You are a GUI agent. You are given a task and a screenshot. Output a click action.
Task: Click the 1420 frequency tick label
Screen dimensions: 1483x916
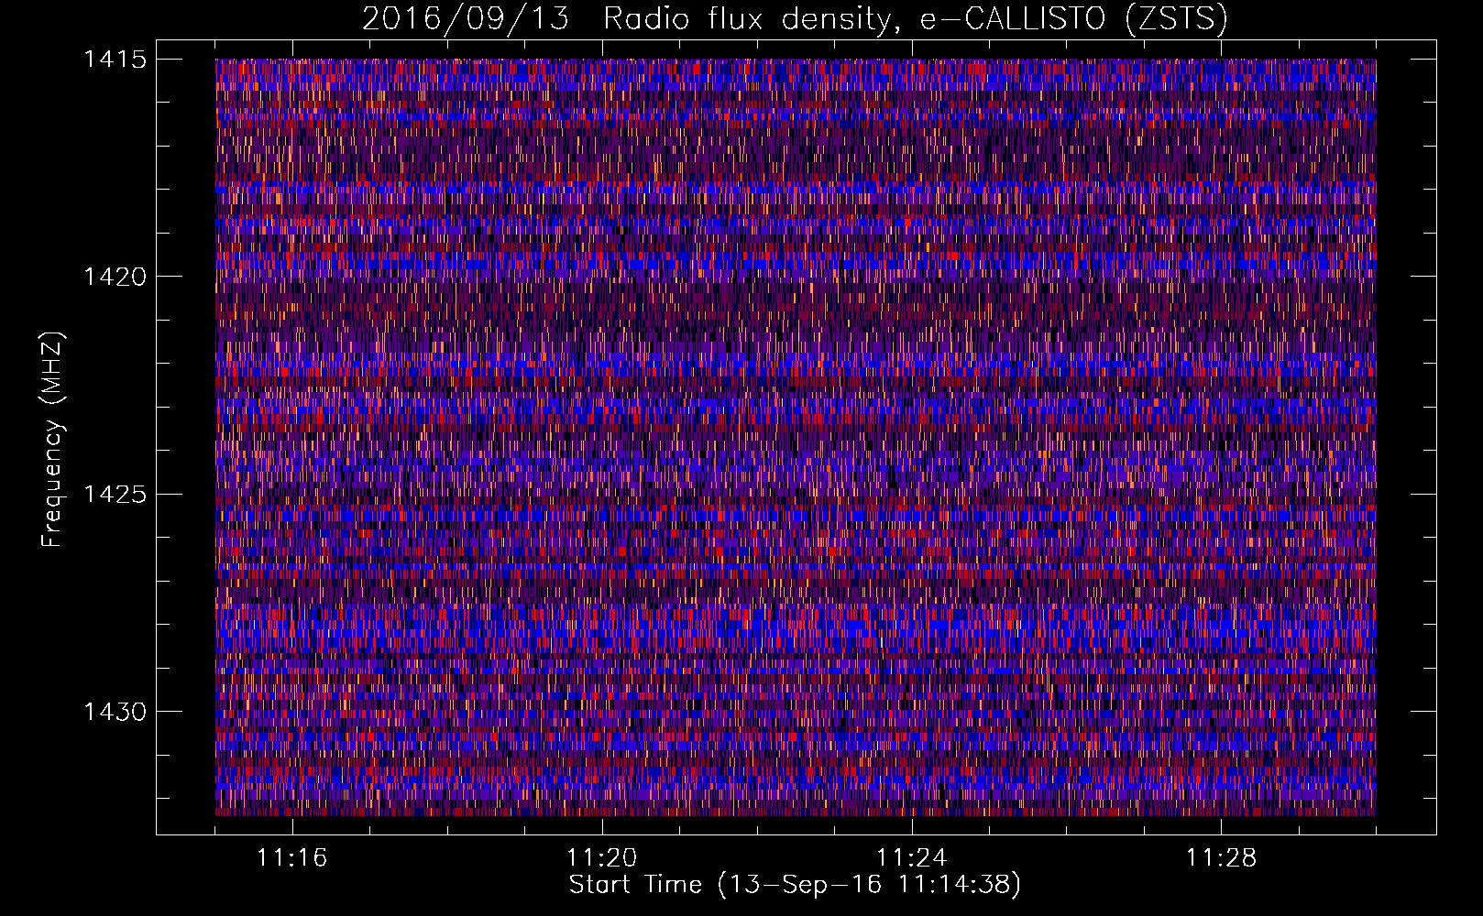[x=115, y=277]
